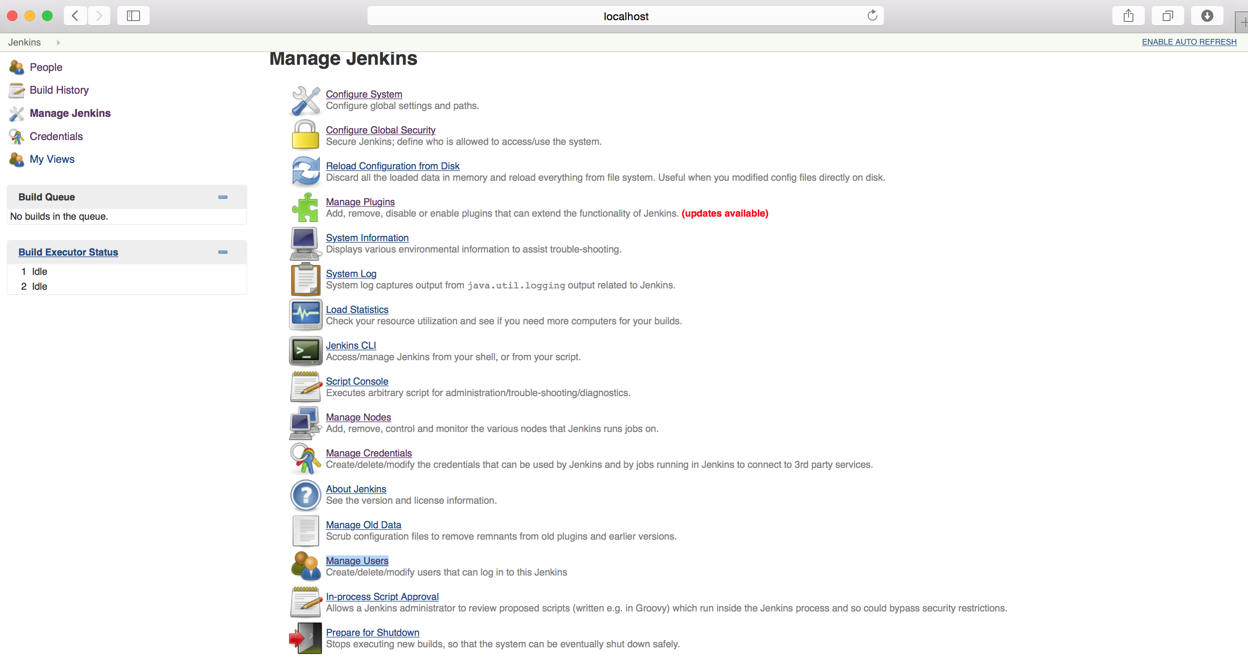Click the Manage Old Data document icon
Viewport: 1248px width, 667px height.
point(306,530)
